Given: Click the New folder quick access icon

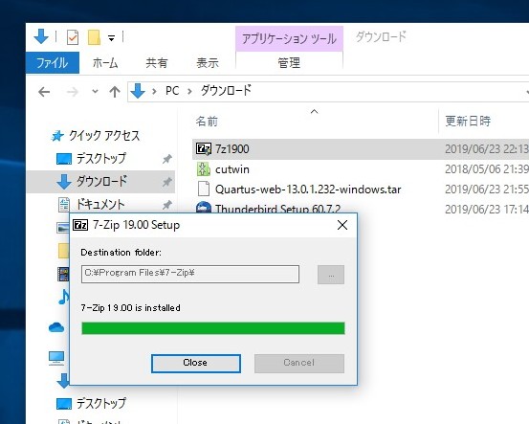Looking at the screenshot, I should tap(94, 37).
